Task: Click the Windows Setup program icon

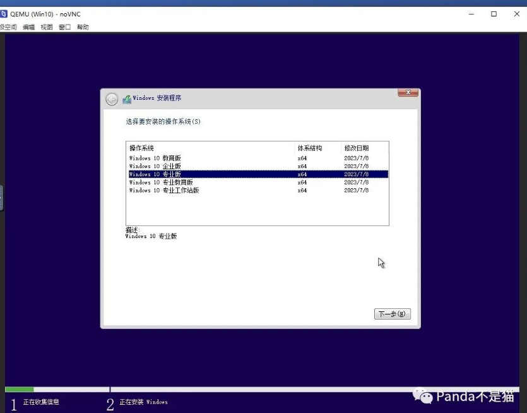Action: click(x=127, y=99)
